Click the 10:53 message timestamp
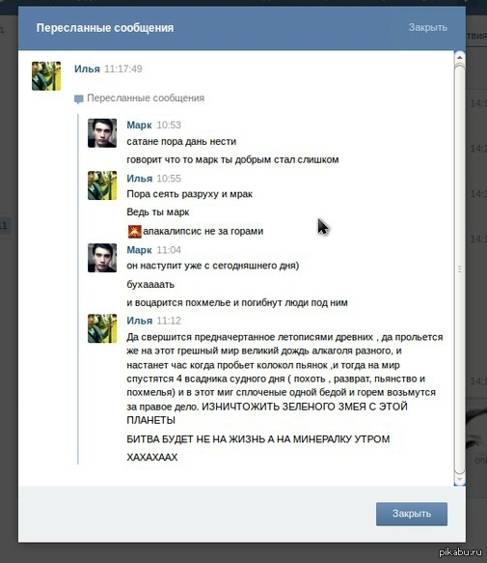The image size is (487, 563). 169,125
